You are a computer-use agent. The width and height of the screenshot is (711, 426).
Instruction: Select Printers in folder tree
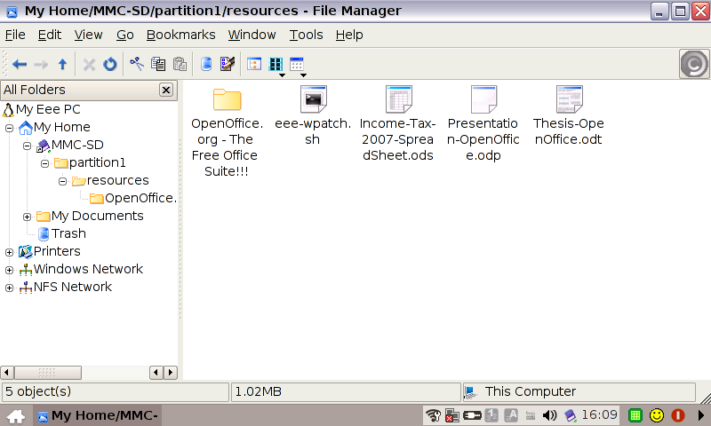pyautogui.click(x=57, y=251)
